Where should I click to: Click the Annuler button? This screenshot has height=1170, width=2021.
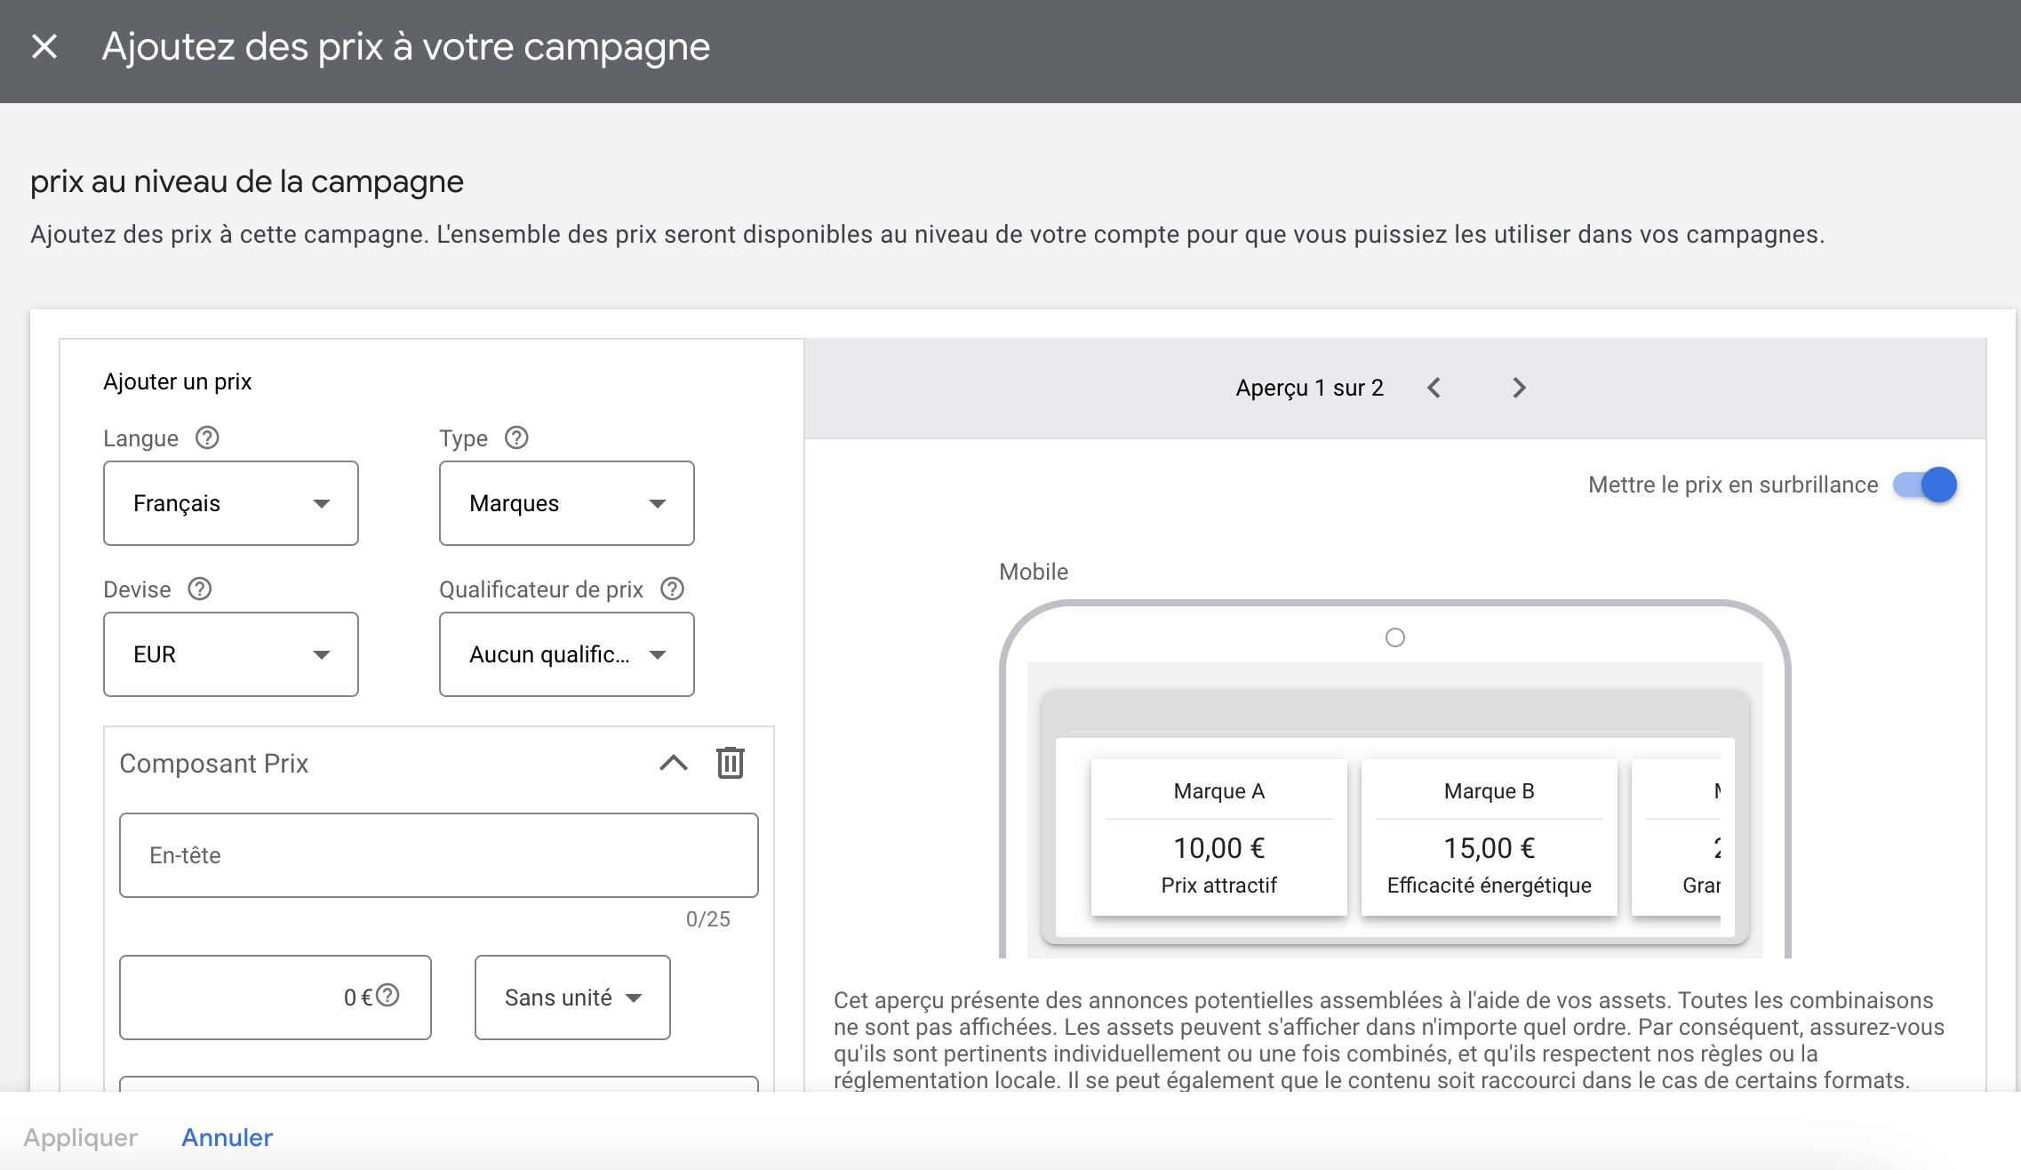[228, 1137]
